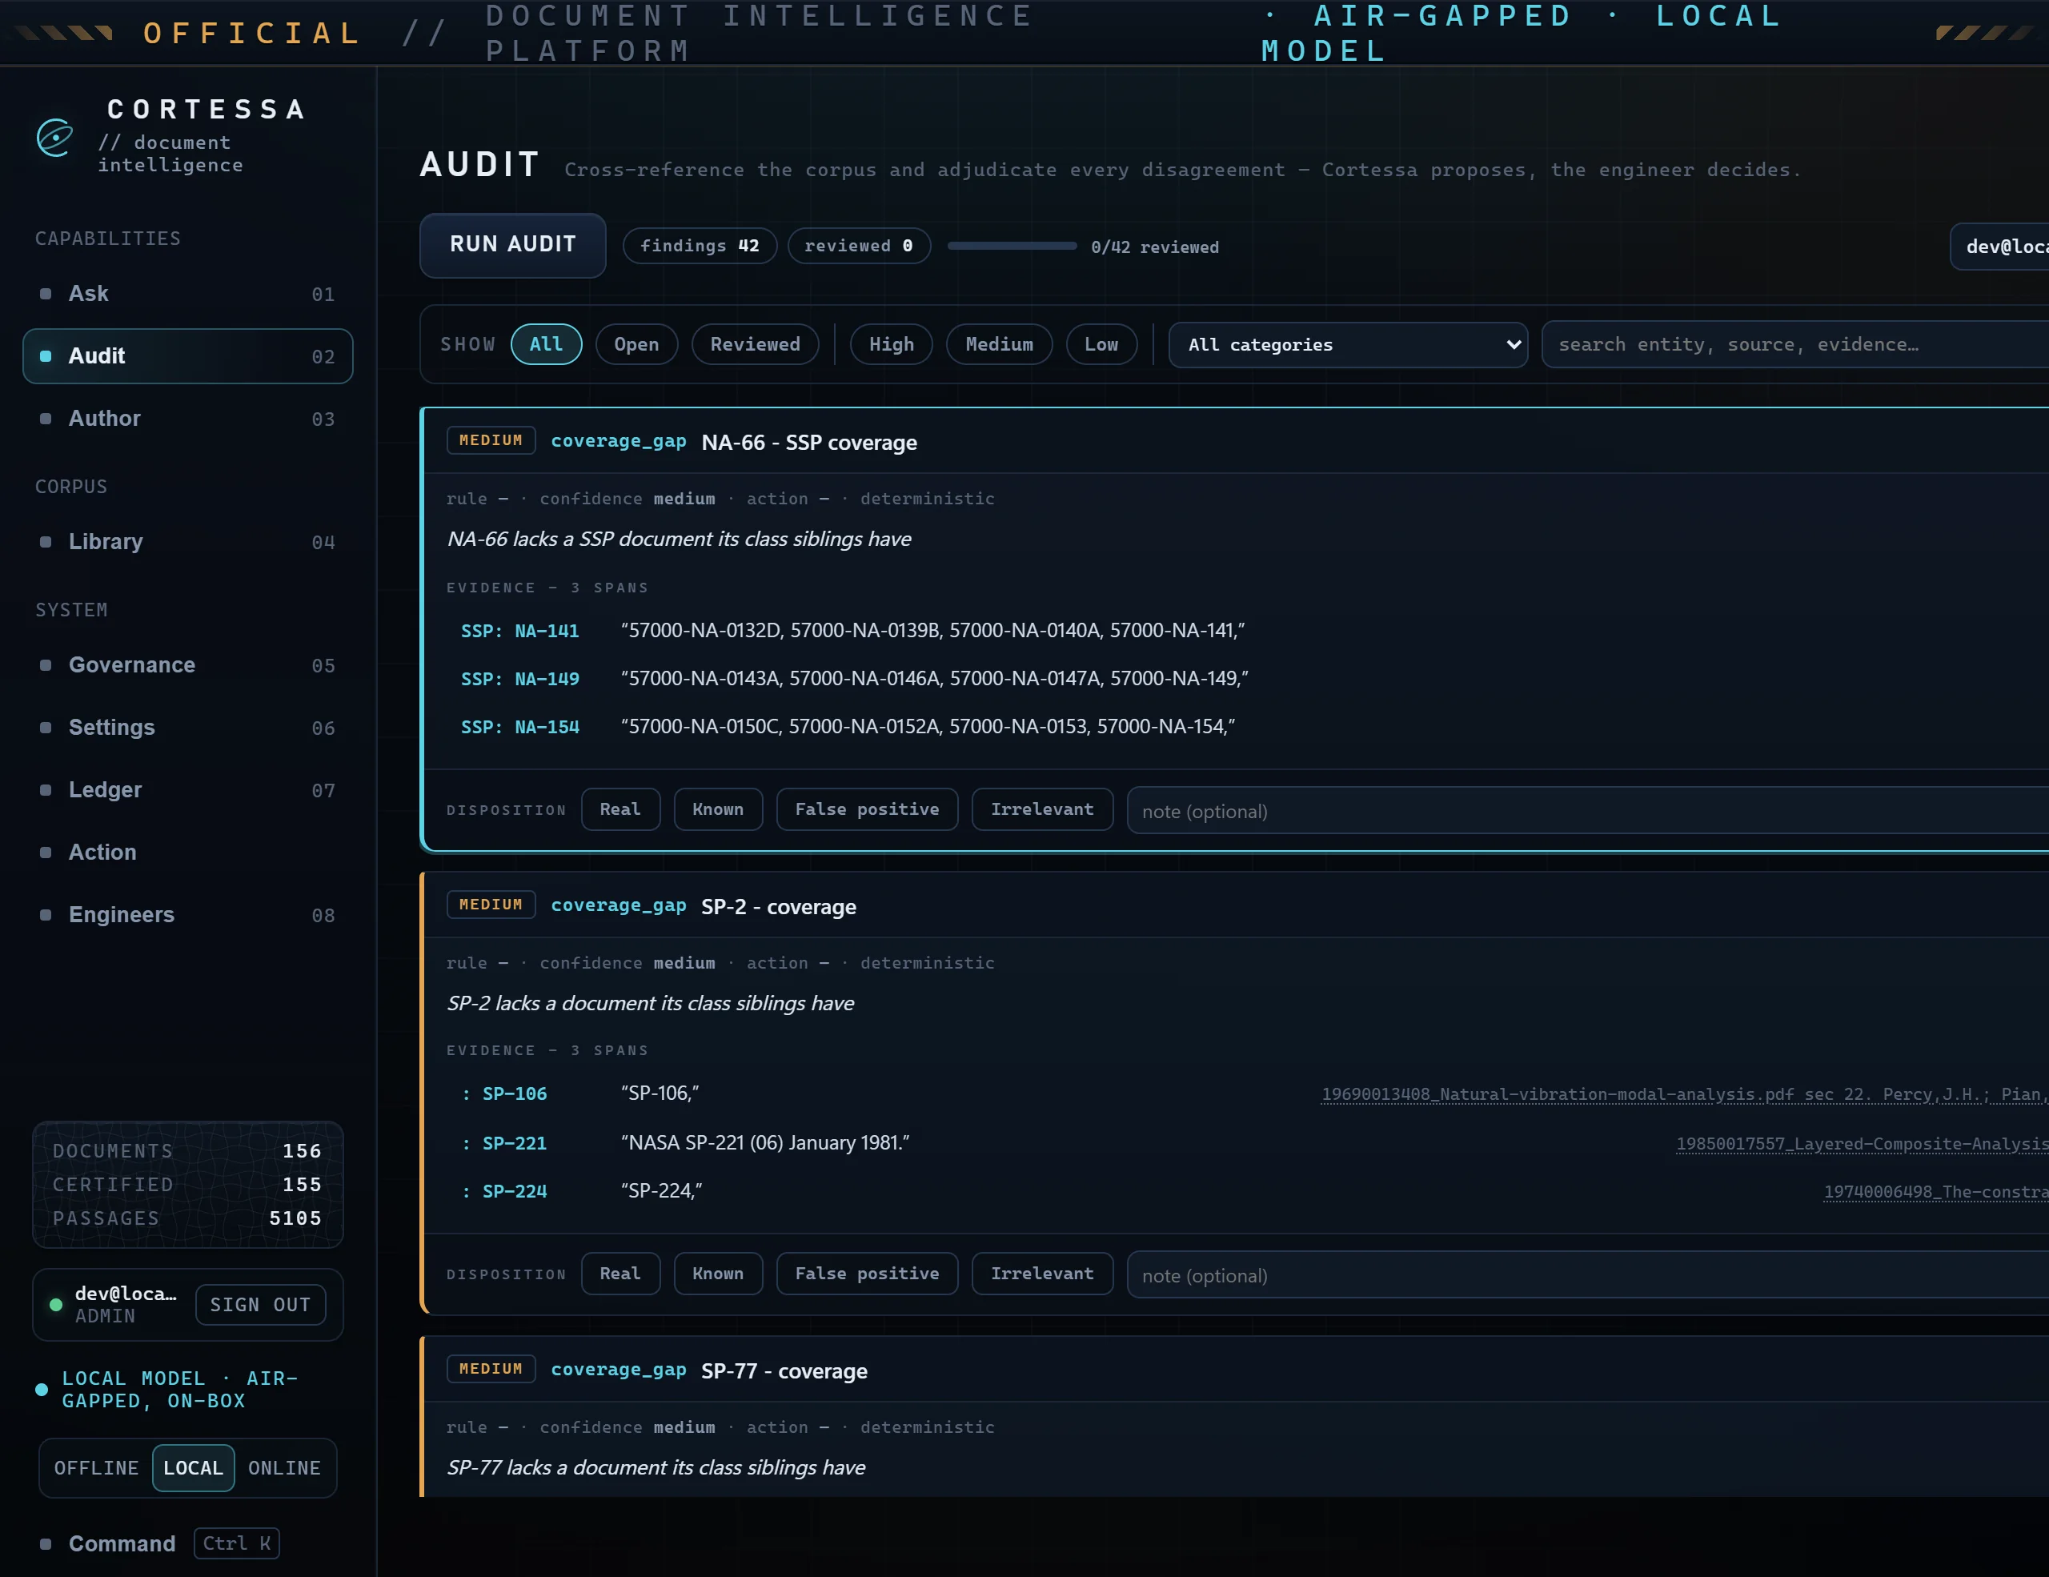
Task: Open Governance in the sidebar
Action: point(187,665)
